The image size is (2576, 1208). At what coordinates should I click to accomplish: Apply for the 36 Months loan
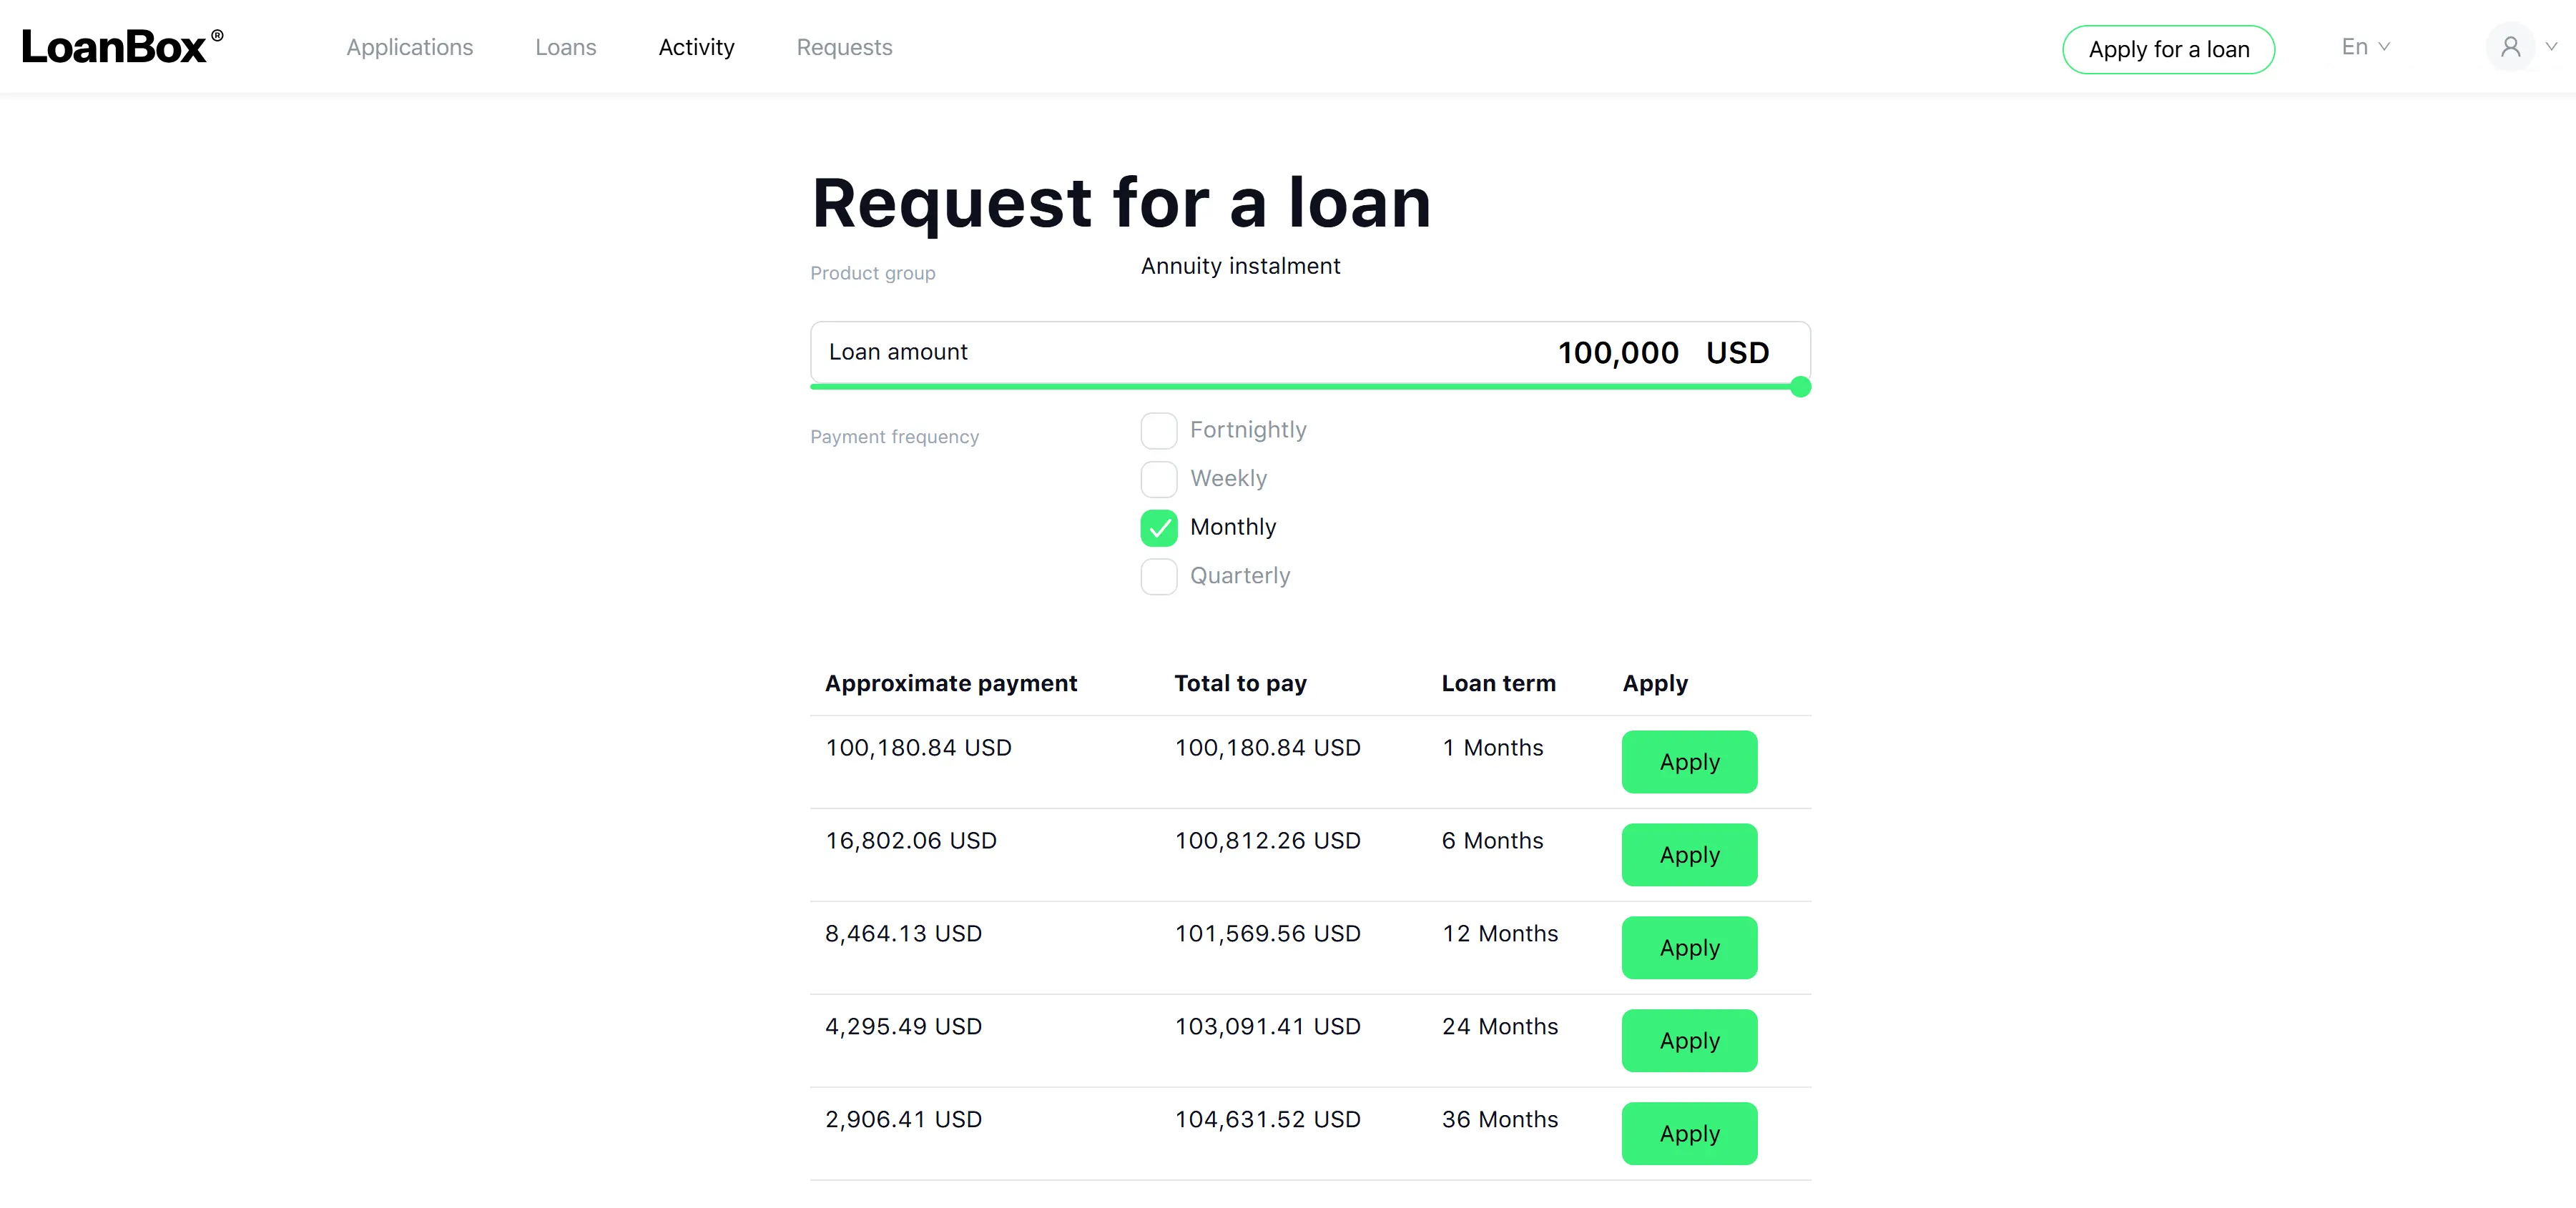(1689, 1133)
